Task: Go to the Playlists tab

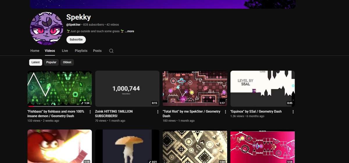Action: pos(81,51)
